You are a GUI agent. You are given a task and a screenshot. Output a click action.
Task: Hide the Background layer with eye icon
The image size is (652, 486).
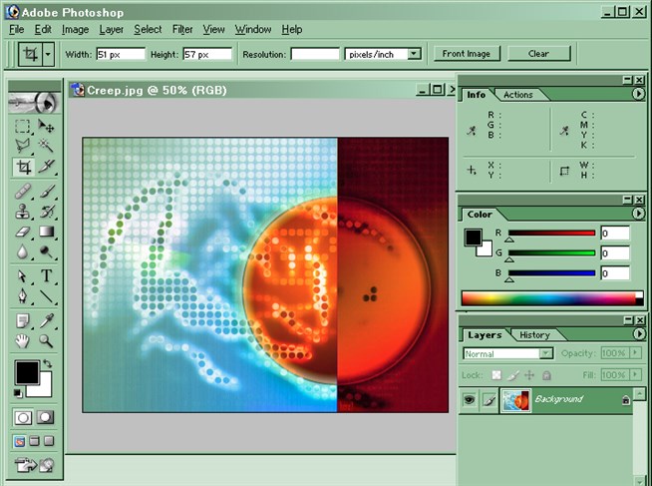pyautogui.click(x=470, y=399)
